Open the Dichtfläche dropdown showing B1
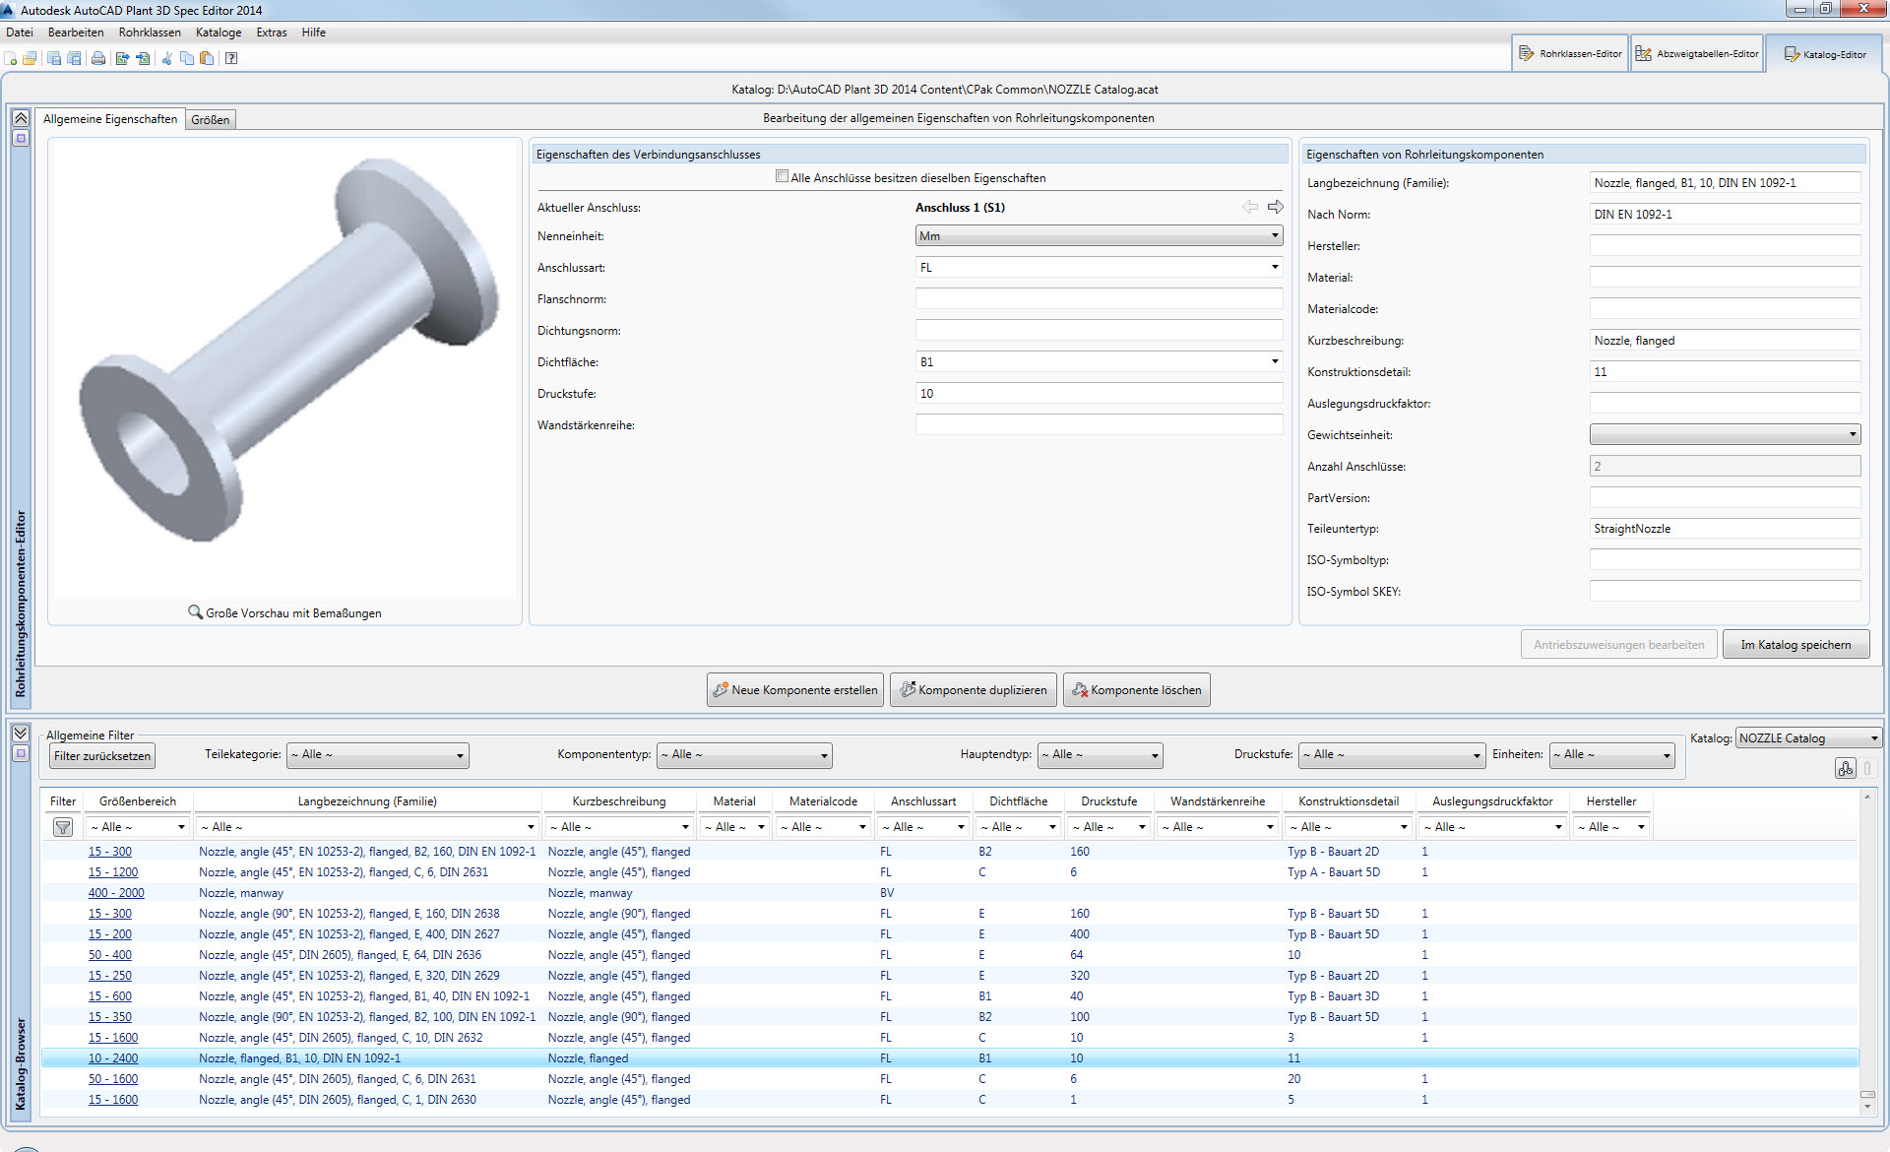The width and height of the screenshot is (1890, 1152). 1099,362
